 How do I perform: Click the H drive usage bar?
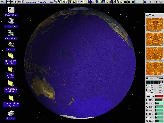click(x=159, y=103)
